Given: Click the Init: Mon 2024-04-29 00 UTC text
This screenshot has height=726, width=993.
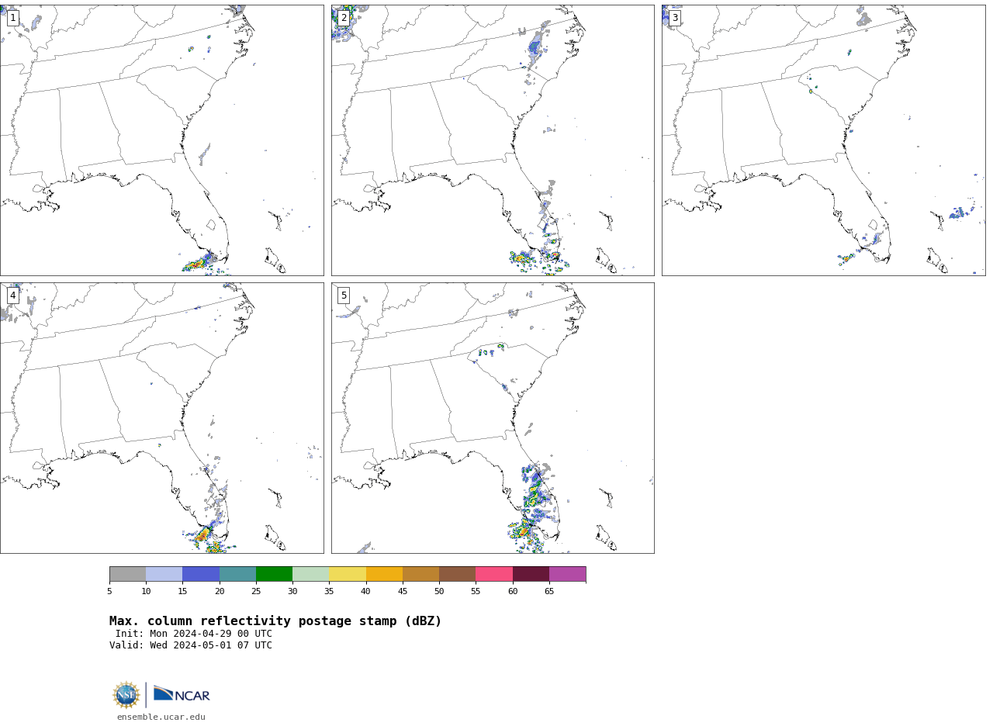Looking at the screenshot, I should [x=194, y=634].
